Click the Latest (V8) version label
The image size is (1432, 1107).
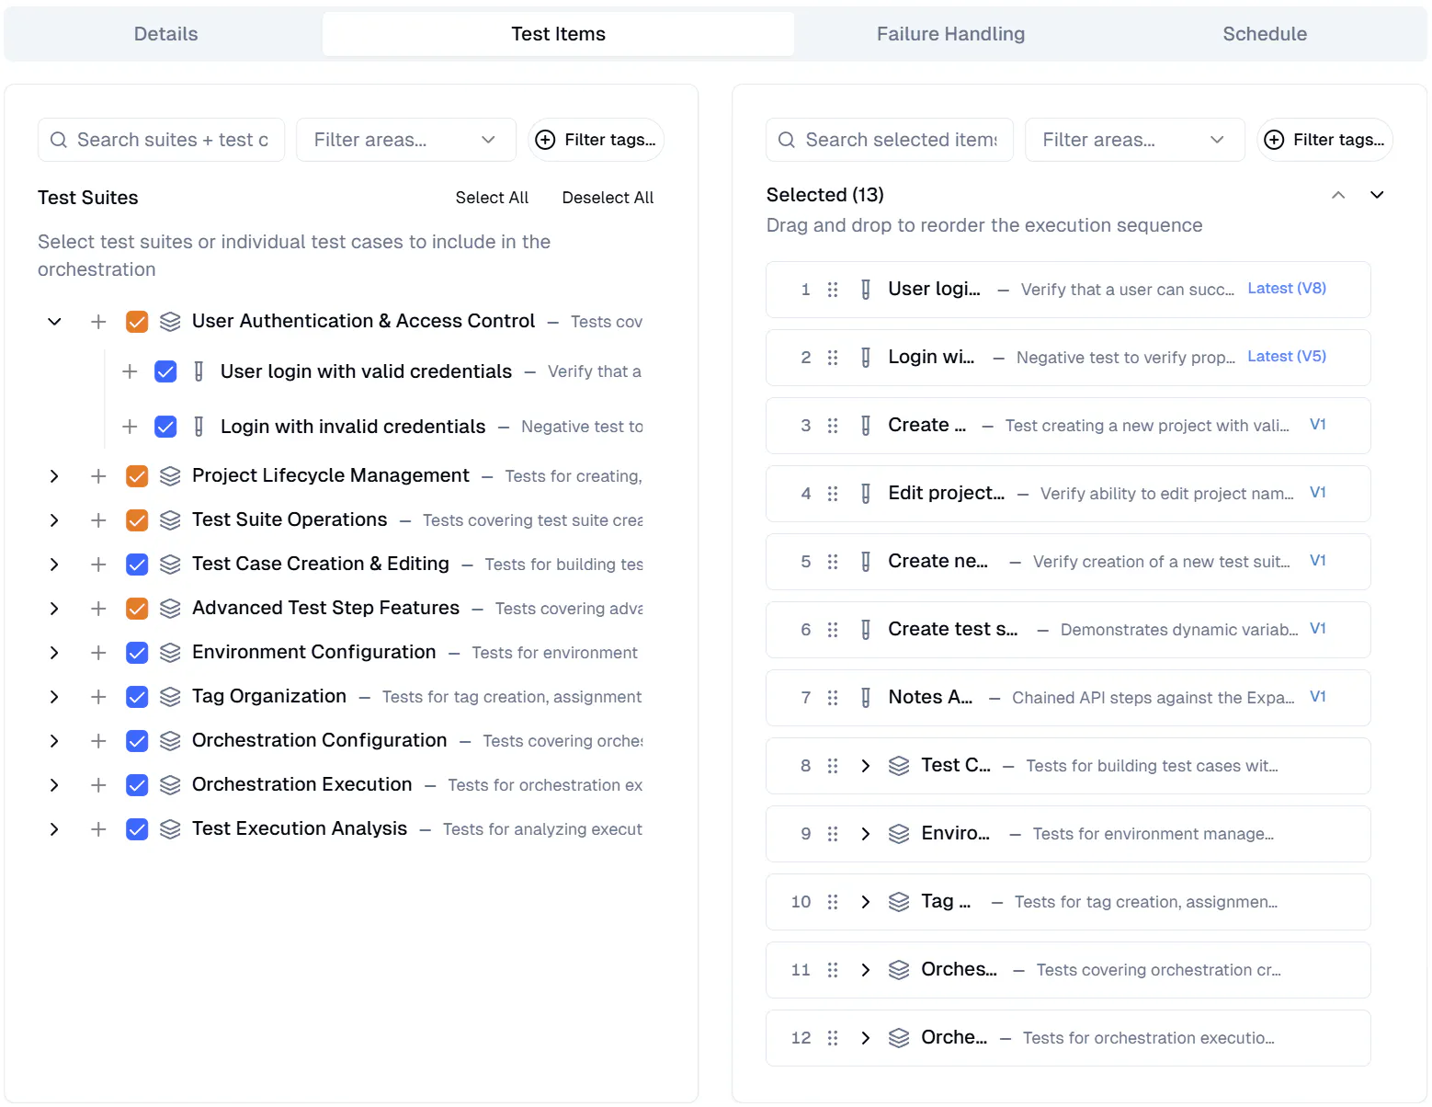[1287, 289]
